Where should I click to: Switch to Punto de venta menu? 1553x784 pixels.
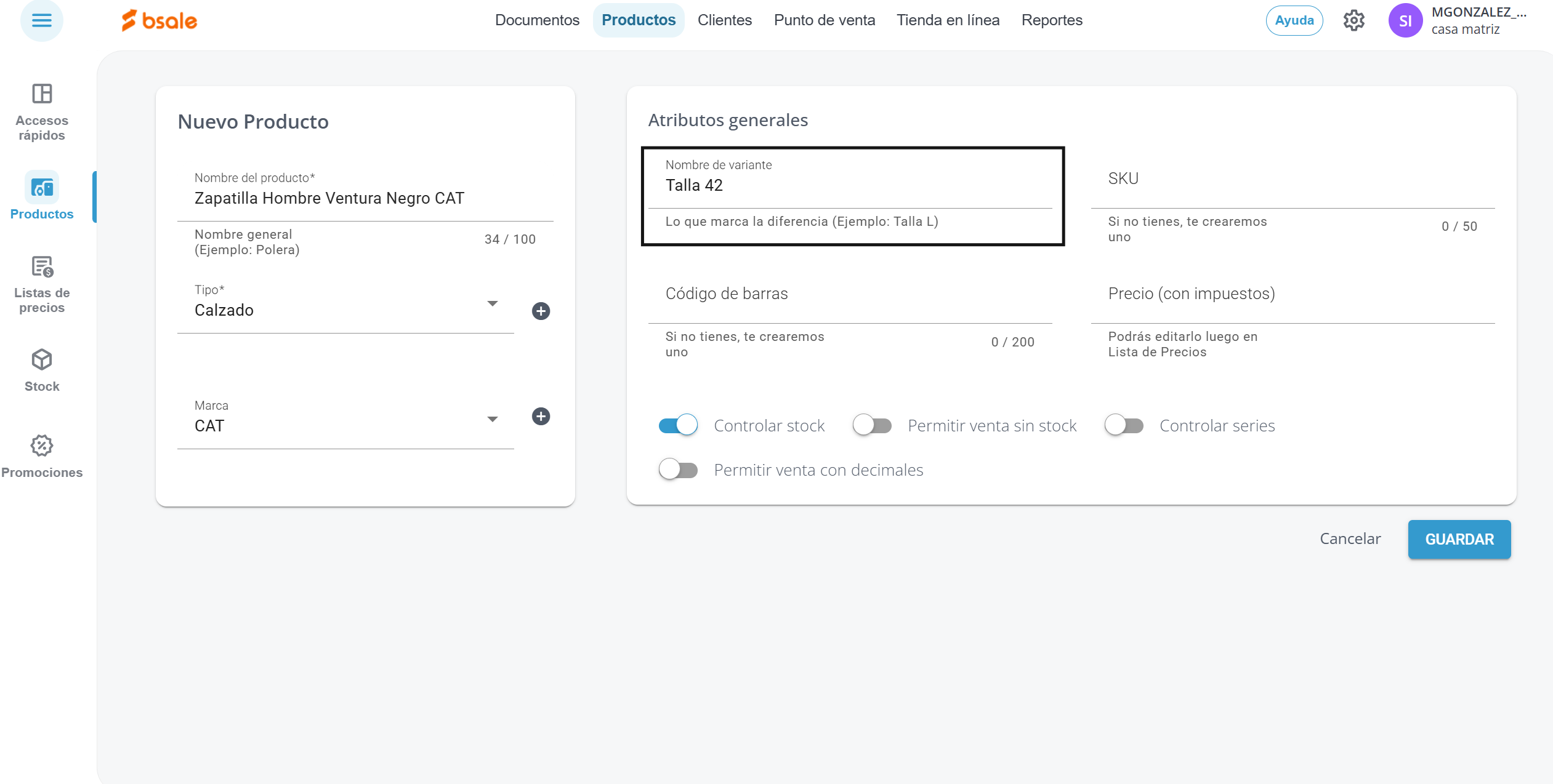coord(824,20)
